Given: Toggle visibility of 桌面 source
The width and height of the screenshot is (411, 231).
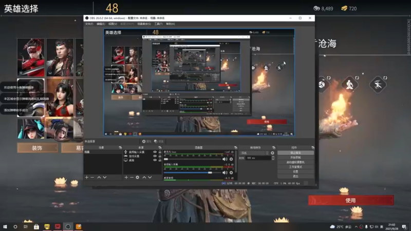Looking at the screenshot, I should [155, 160].
